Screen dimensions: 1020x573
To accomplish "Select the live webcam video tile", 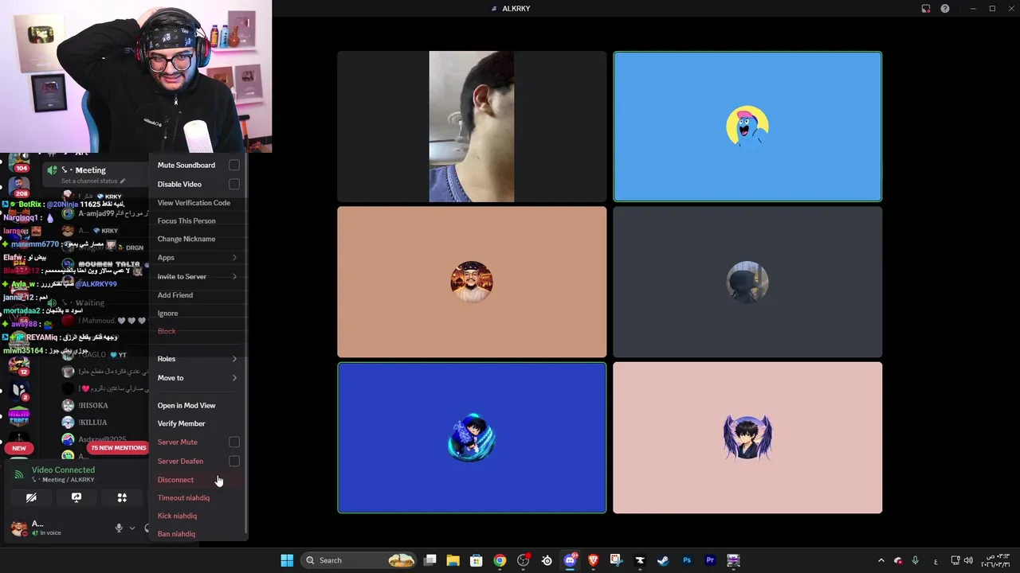I will point(472,127).
